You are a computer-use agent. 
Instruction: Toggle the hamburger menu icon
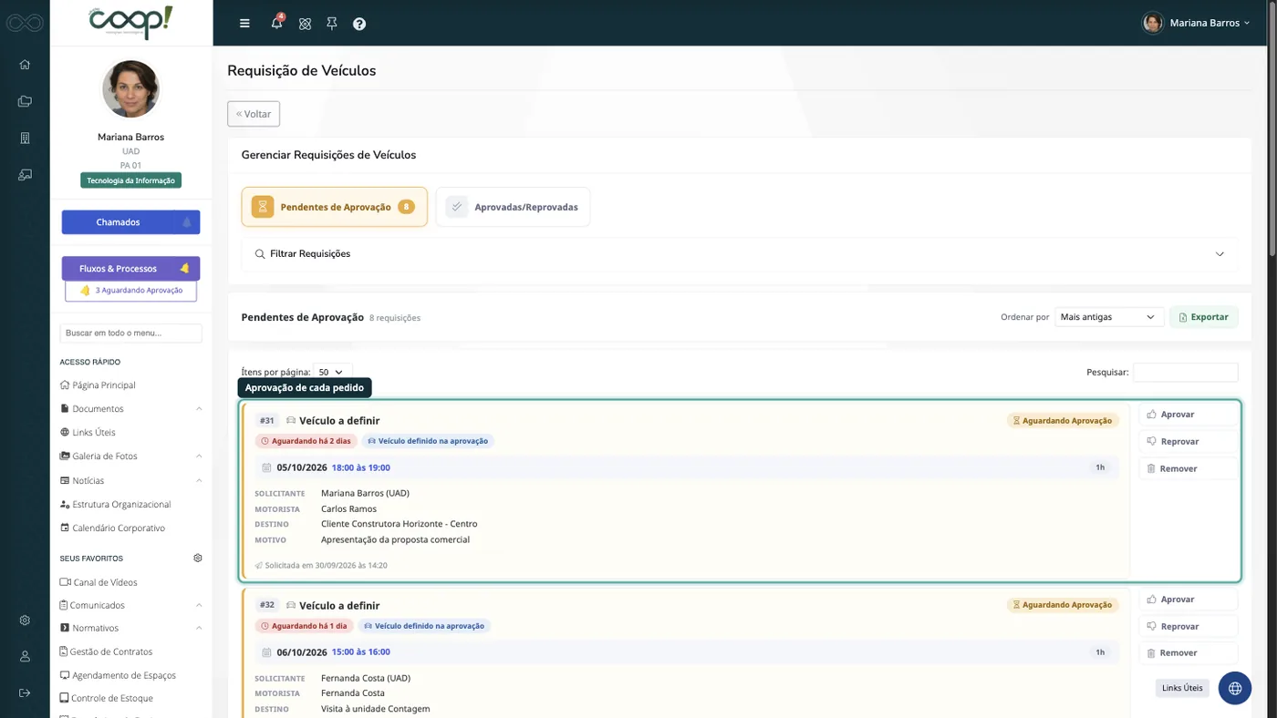pos(244,24)
